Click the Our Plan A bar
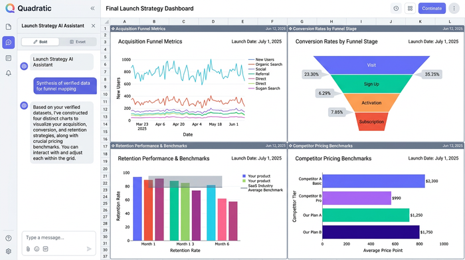 [365, 215]
